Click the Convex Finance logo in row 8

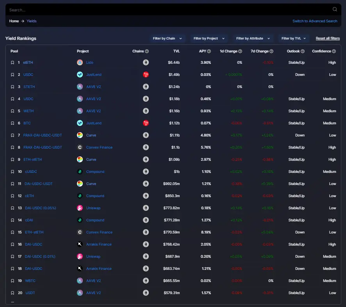[80, 147]
